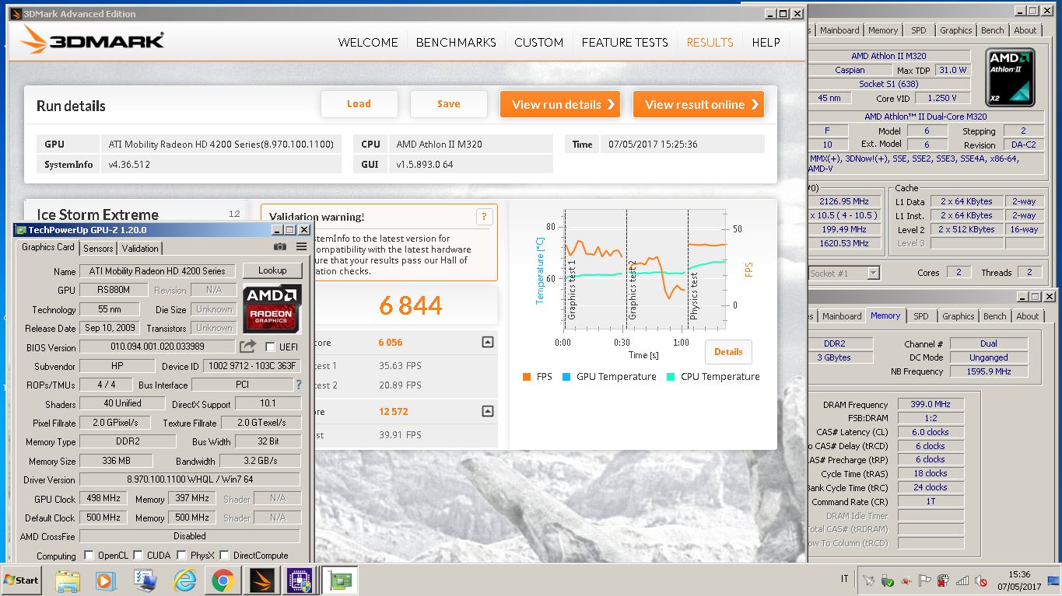Image resolution: width=1062 pixels, height=596 pixels.
Task: Click the overall score 6 844
Action: [x=411, y=306]
